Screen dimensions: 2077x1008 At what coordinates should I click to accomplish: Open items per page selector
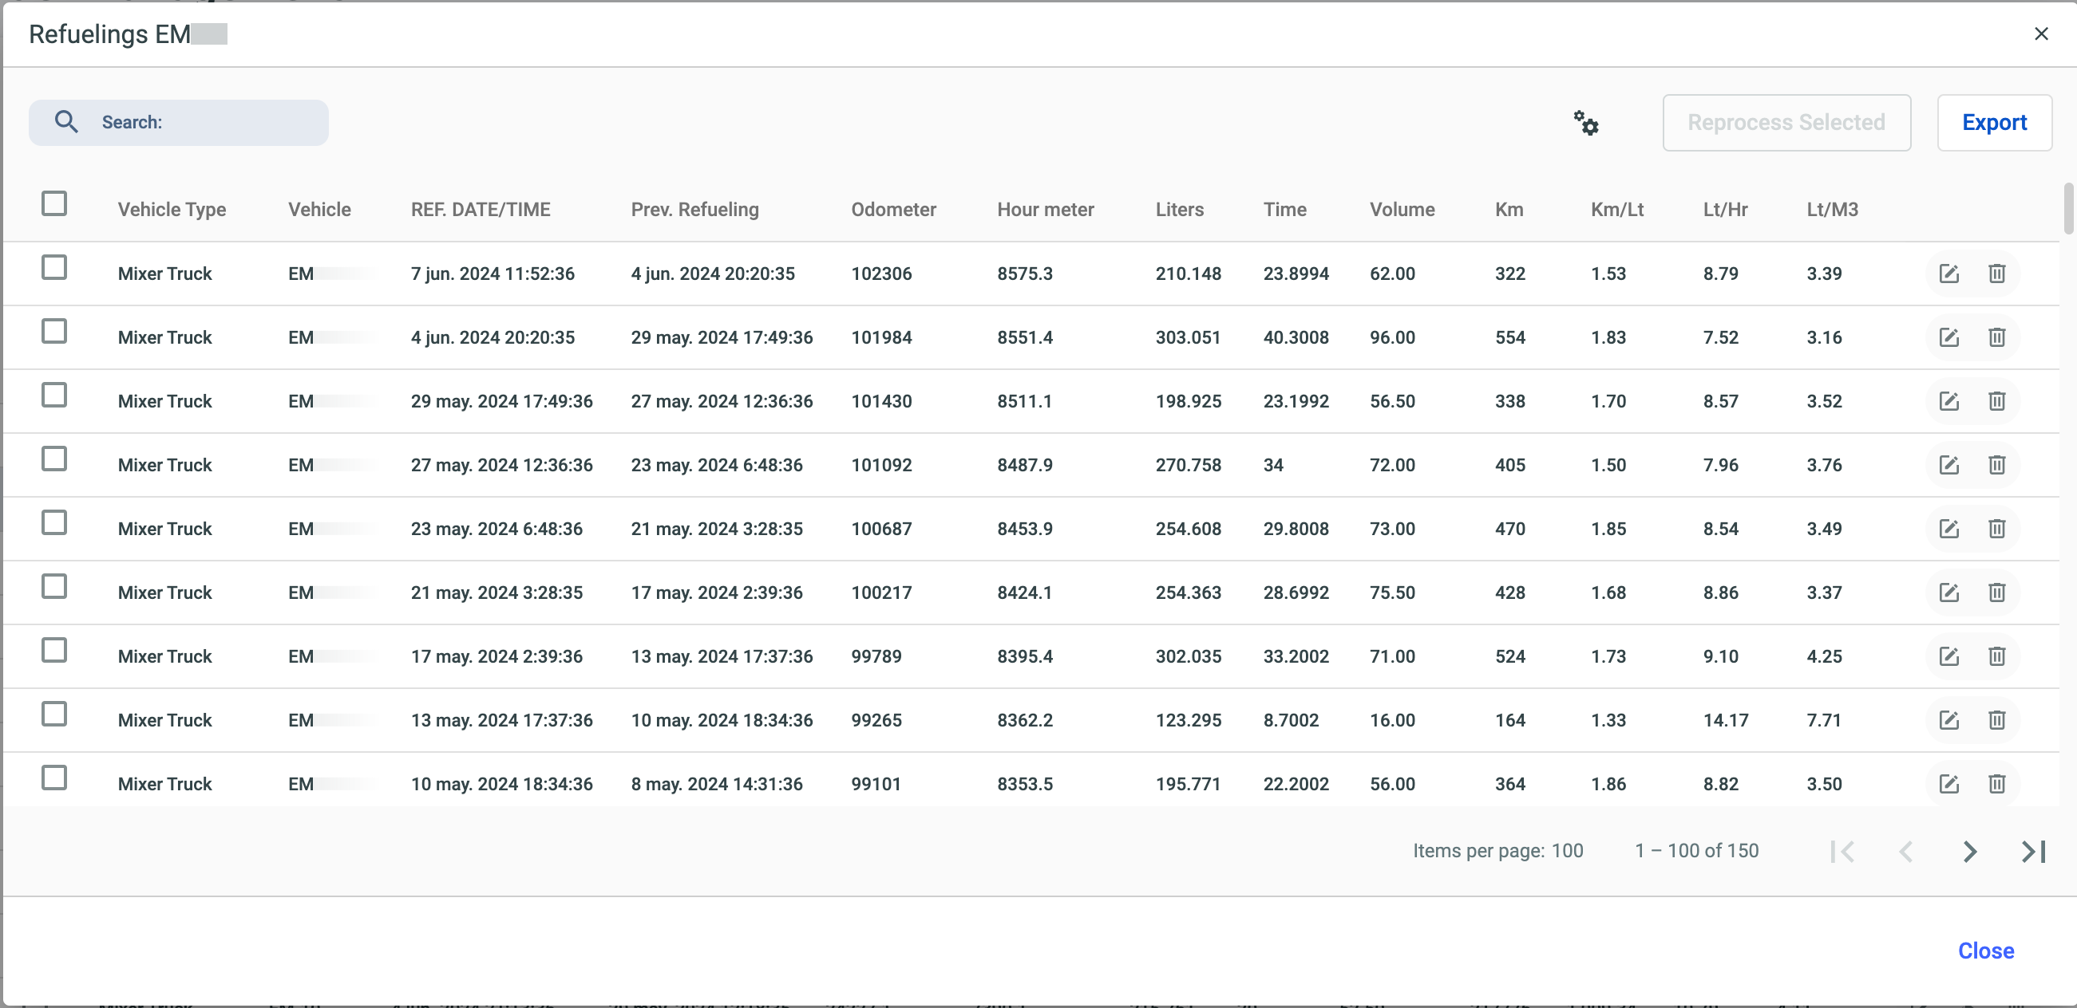(x=1567, y=851)
